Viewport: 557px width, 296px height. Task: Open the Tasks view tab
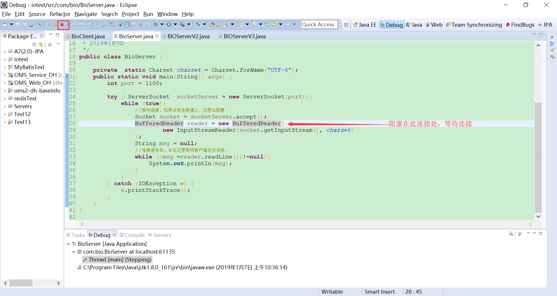[x=75, y=235]
